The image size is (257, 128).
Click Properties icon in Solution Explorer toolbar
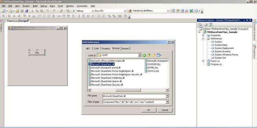coord(200,25)
